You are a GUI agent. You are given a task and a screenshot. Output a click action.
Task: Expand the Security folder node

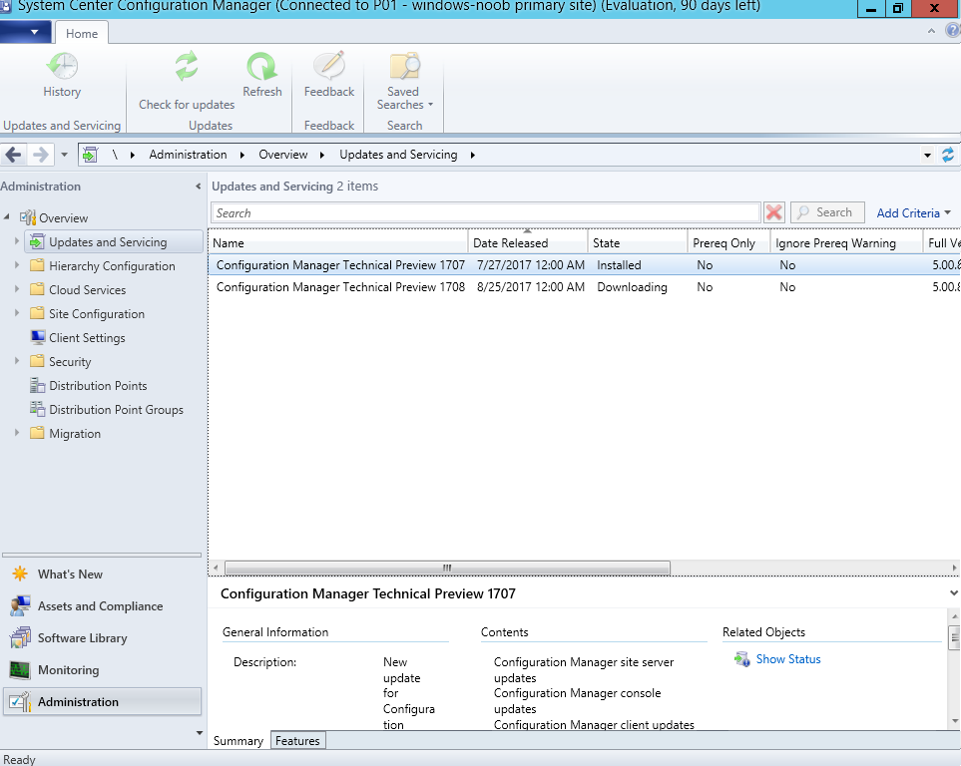coord(17,361)
